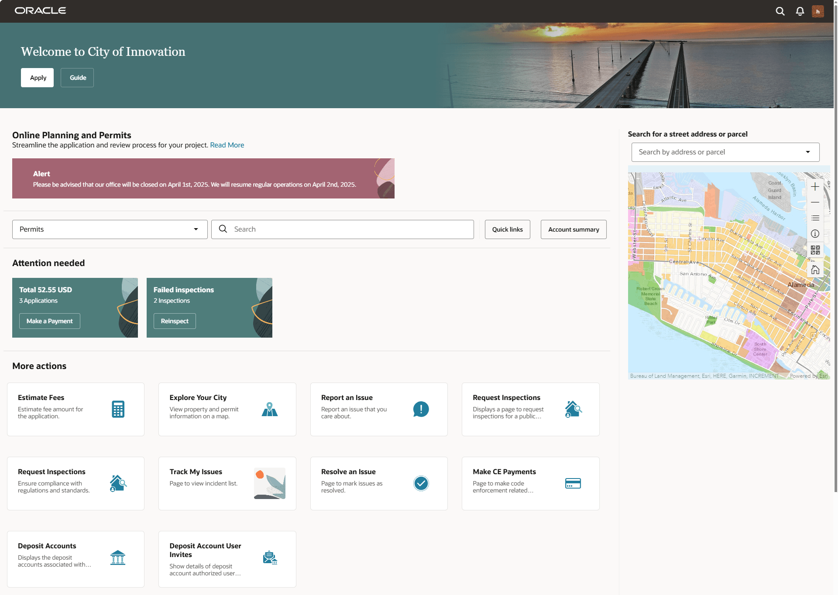Open Read More about Online Planning
838x595 pixels.
[227, 145]
